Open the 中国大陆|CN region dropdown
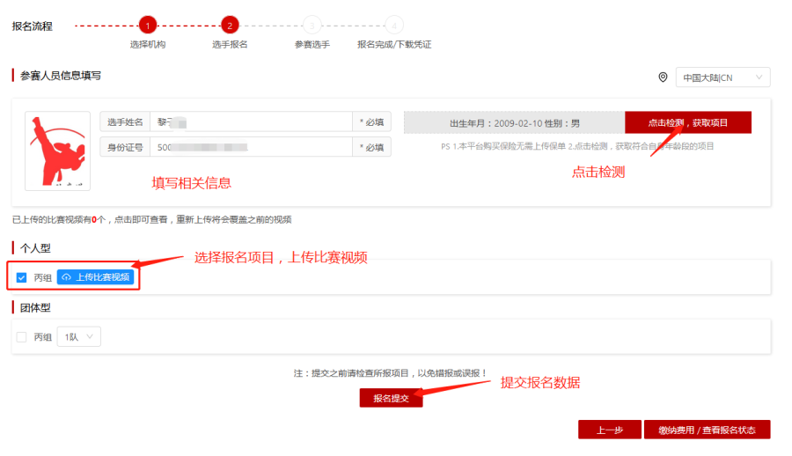 point(722,77)
